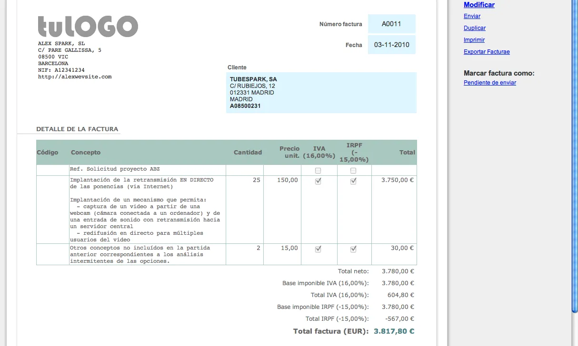
Task: Disable IRPF on the "Otros conceptos" line
Action: pyautogui.click(x=353, y=248)
